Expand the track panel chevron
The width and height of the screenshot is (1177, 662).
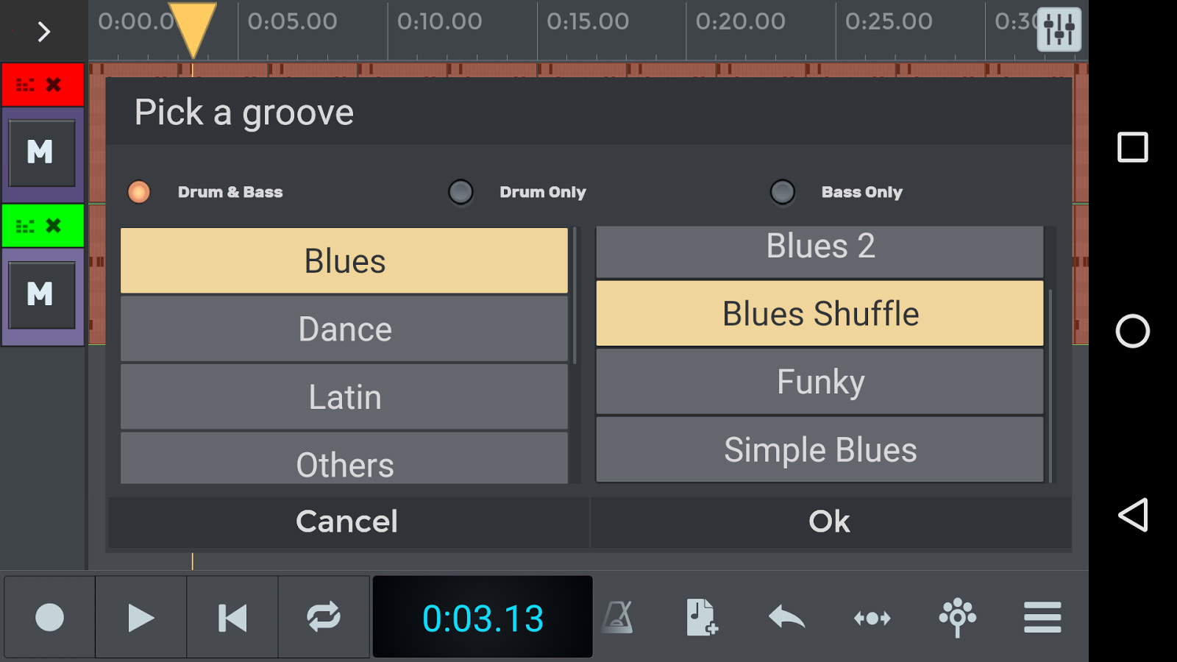43,32
